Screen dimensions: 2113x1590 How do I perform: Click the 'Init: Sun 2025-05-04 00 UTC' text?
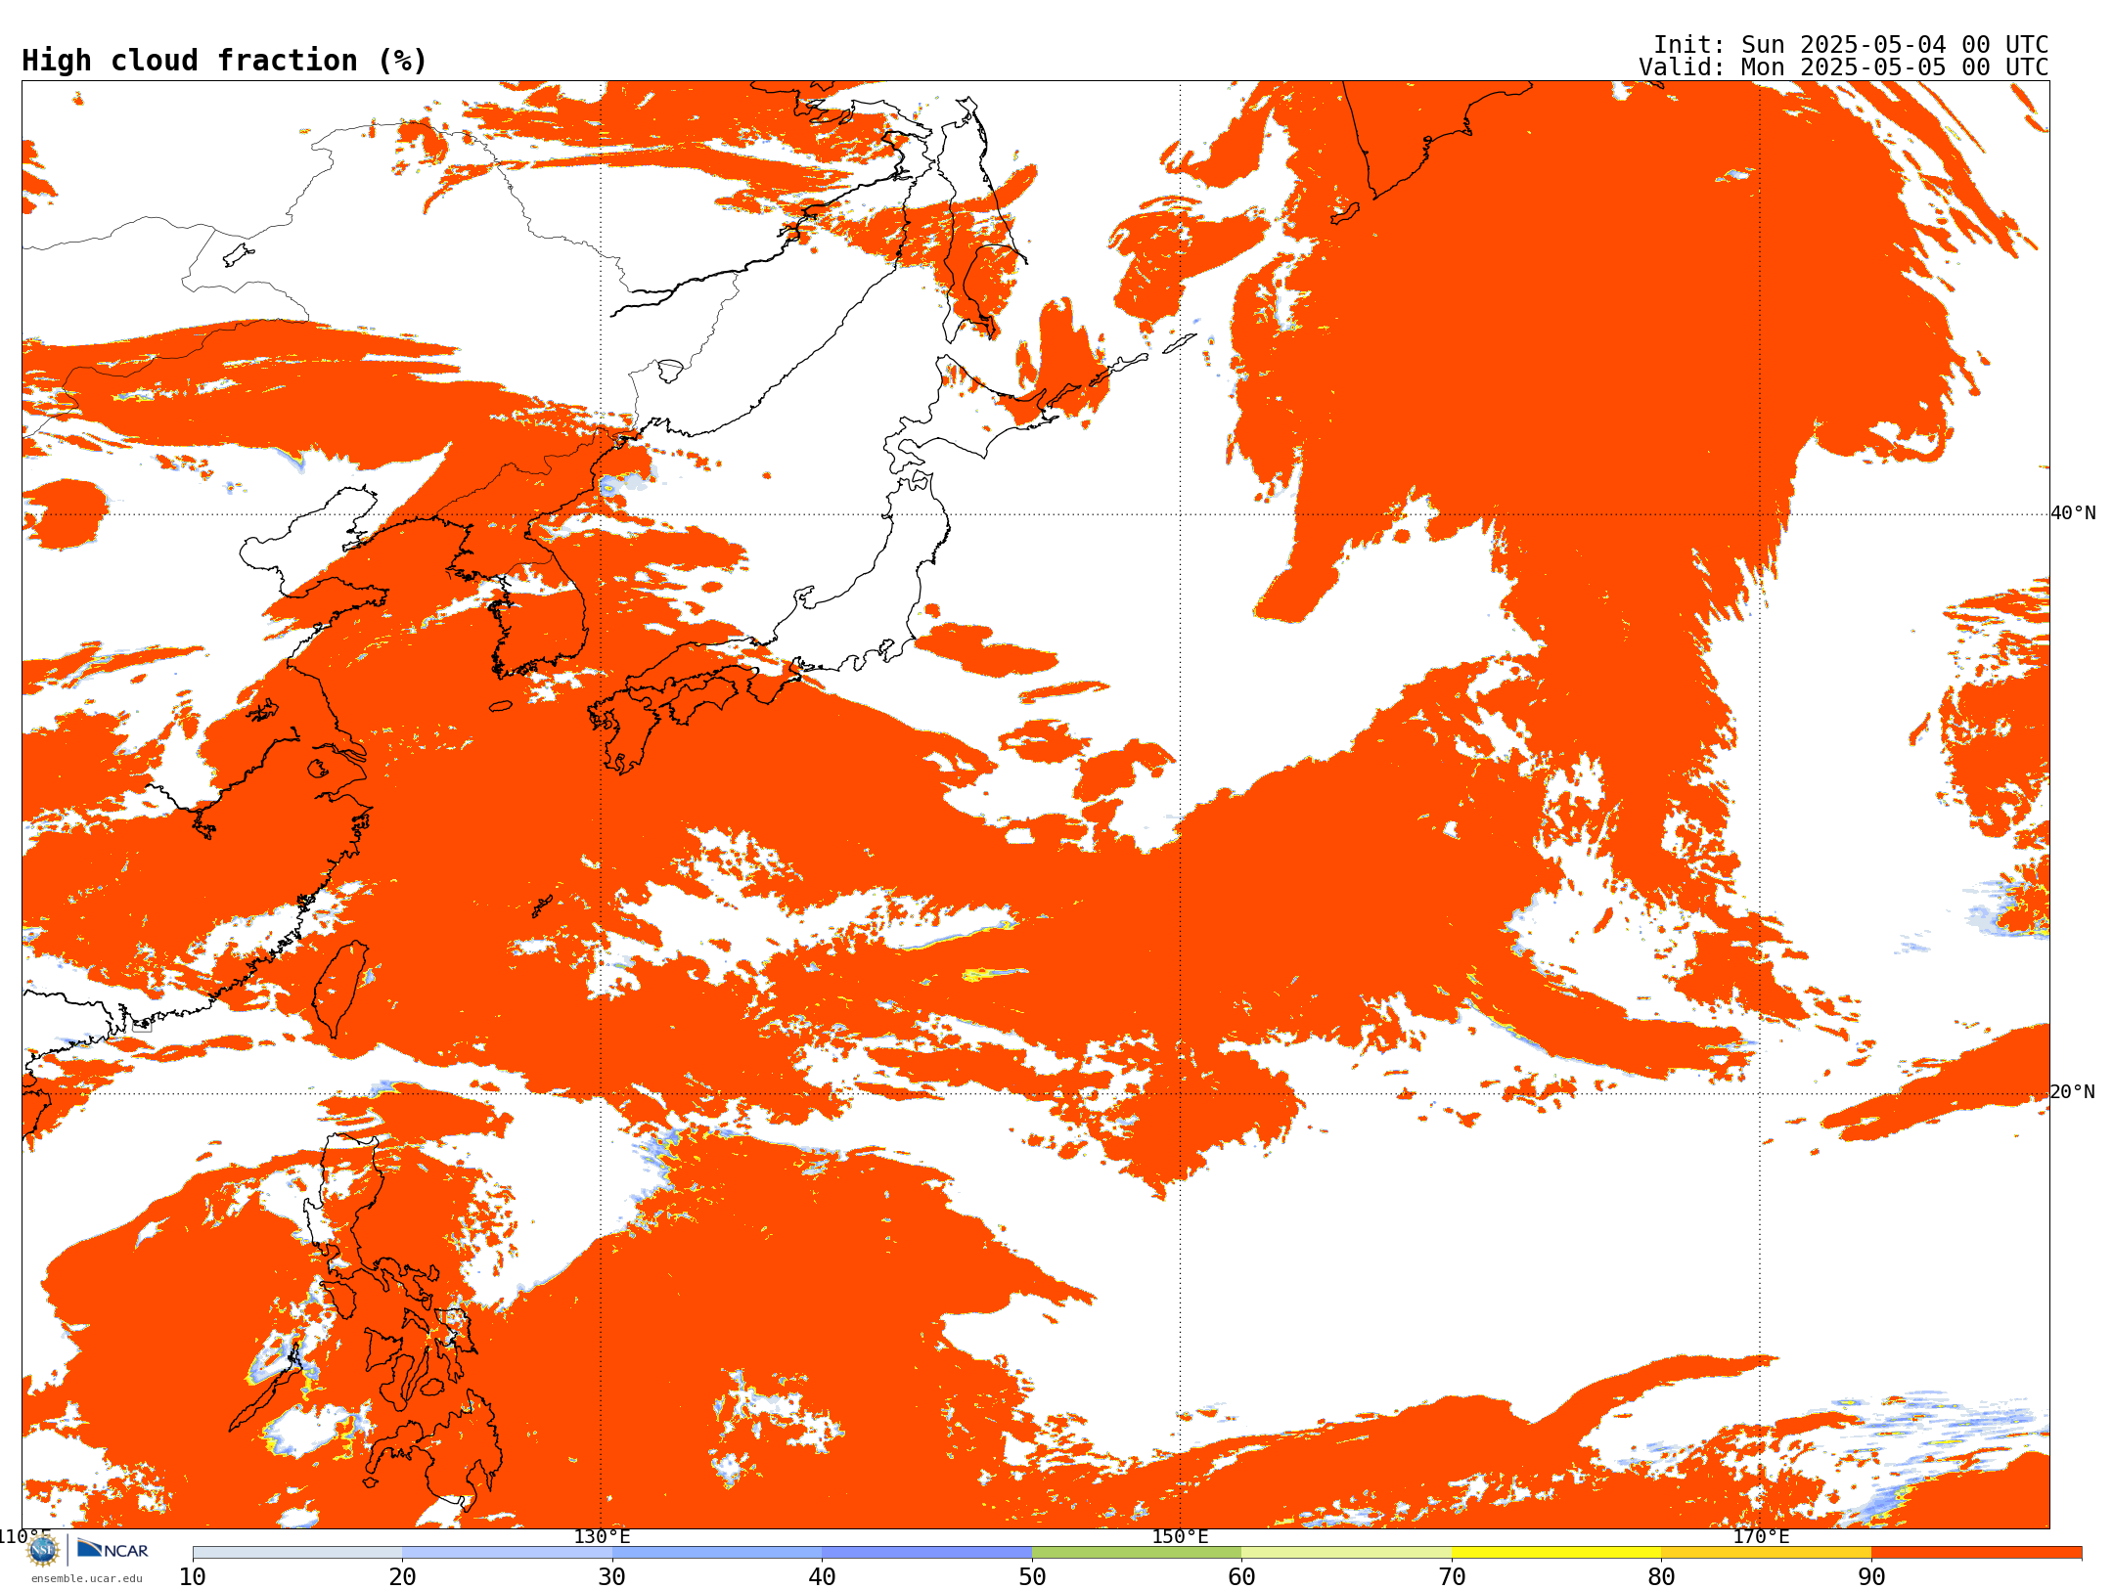[x=1851, y=45]
